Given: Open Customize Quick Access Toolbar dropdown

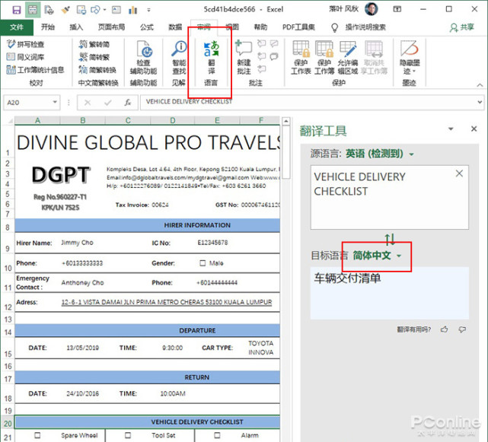Looking at the screenshot, I should 148,10.
